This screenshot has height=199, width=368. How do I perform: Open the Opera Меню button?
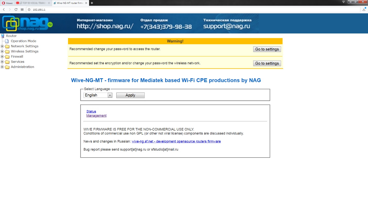(7, 3)
